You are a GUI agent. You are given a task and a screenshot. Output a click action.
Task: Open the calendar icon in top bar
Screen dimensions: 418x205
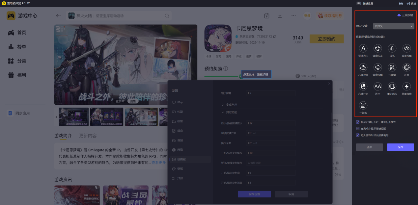point(267,15)
